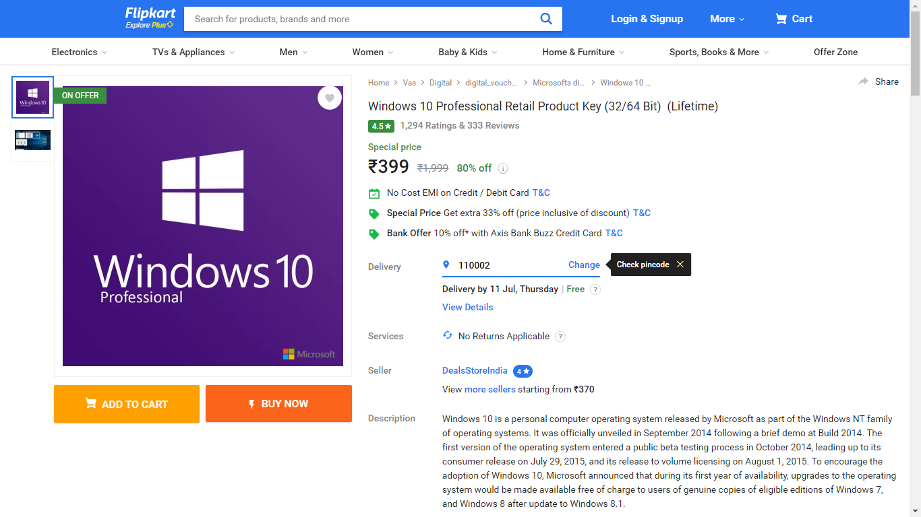This screenshot has width=921, height=517.
Task: Click the 80% off text
Action: pyautogui.click(x=474, y=168)
